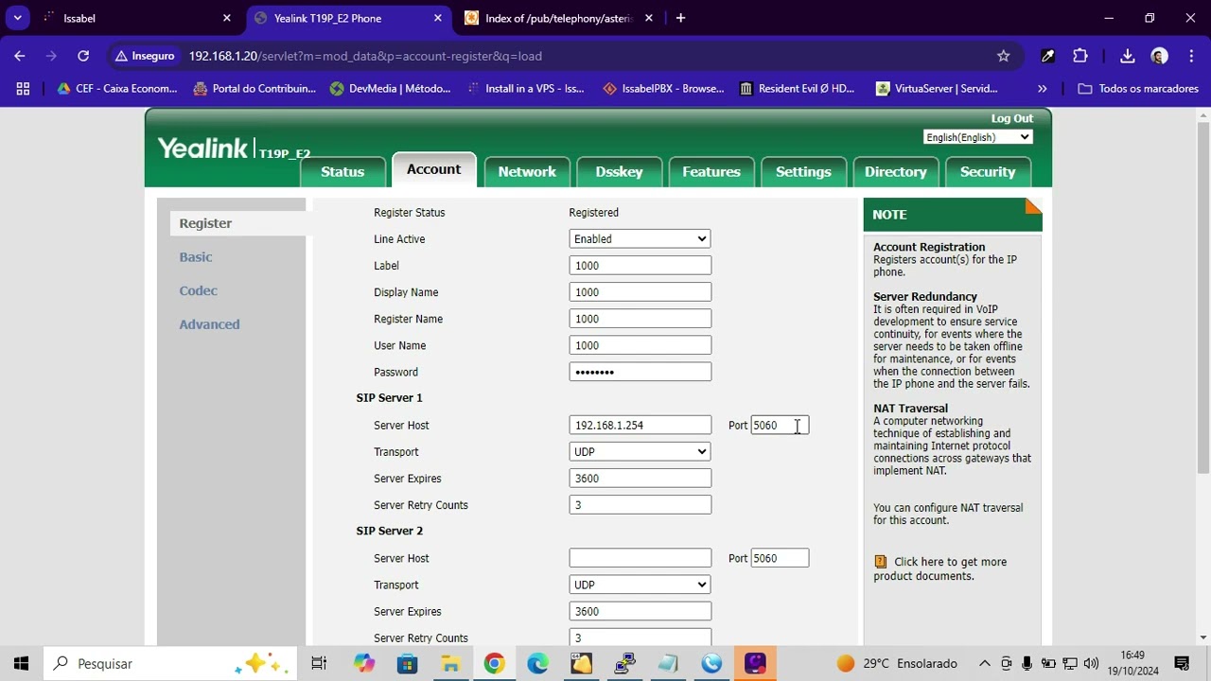Open the Line Active dropdown
The width and height of the screenshot is (1211, 681).
(x=640, y=239)
